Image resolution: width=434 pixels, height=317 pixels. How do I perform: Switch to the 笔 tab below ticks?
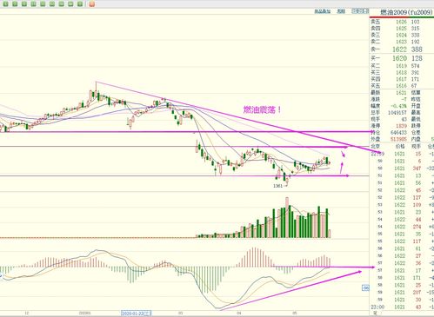[375, 314]
